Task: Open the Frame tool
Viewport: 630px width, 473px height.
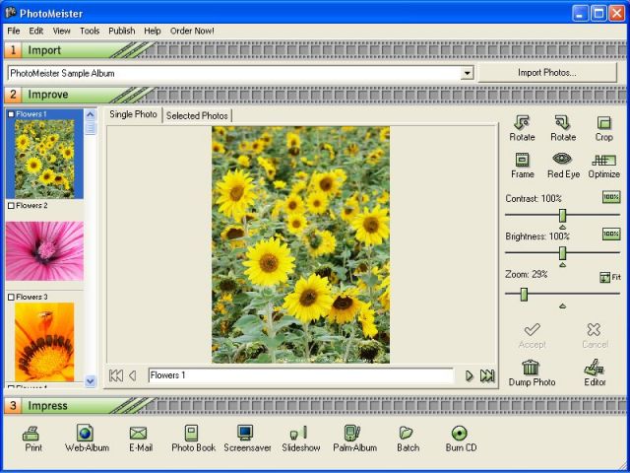Action: coord(522,166)
